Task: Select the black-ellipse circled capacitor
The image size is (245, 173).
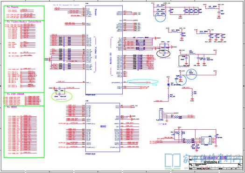Action: 163,53
